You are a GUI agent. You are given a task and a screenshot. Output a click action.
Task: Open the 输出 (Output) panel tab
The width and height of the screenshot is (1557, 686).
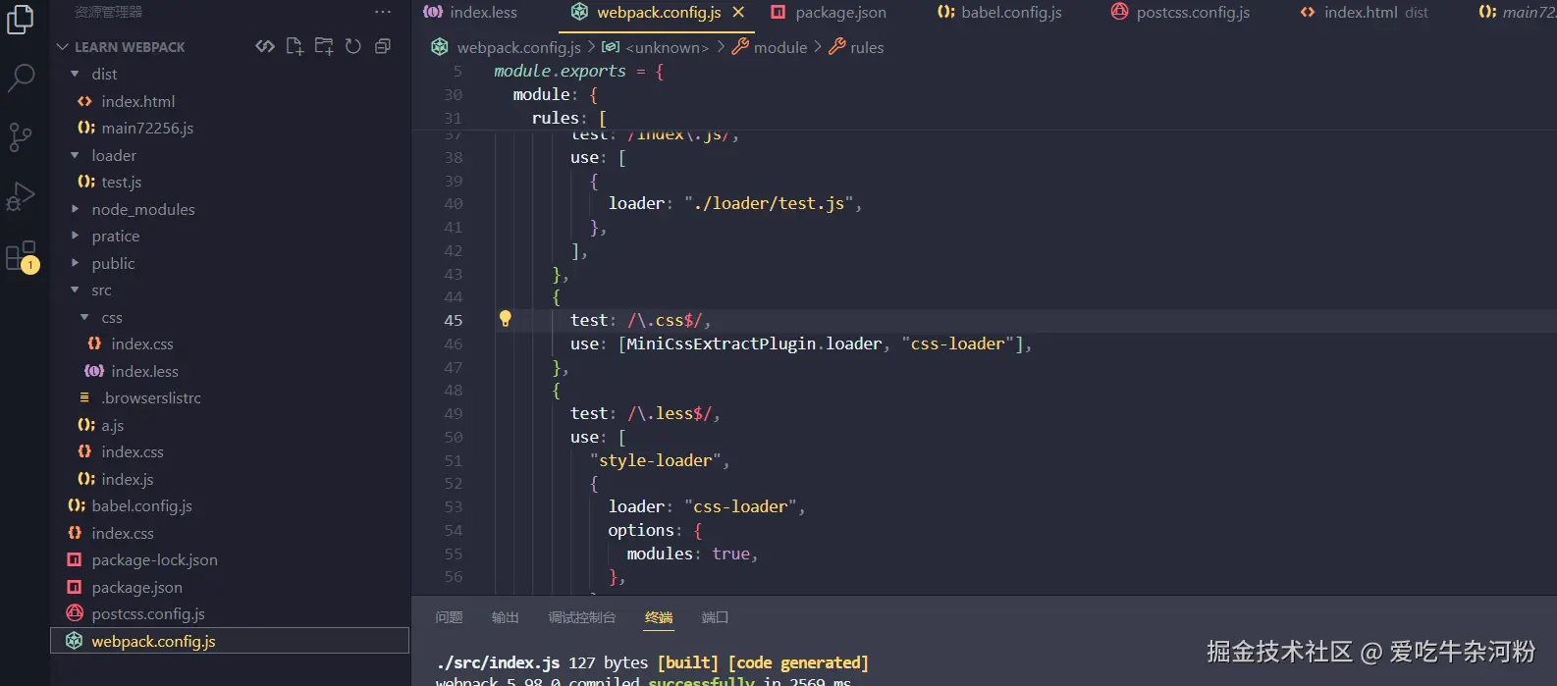505,617
